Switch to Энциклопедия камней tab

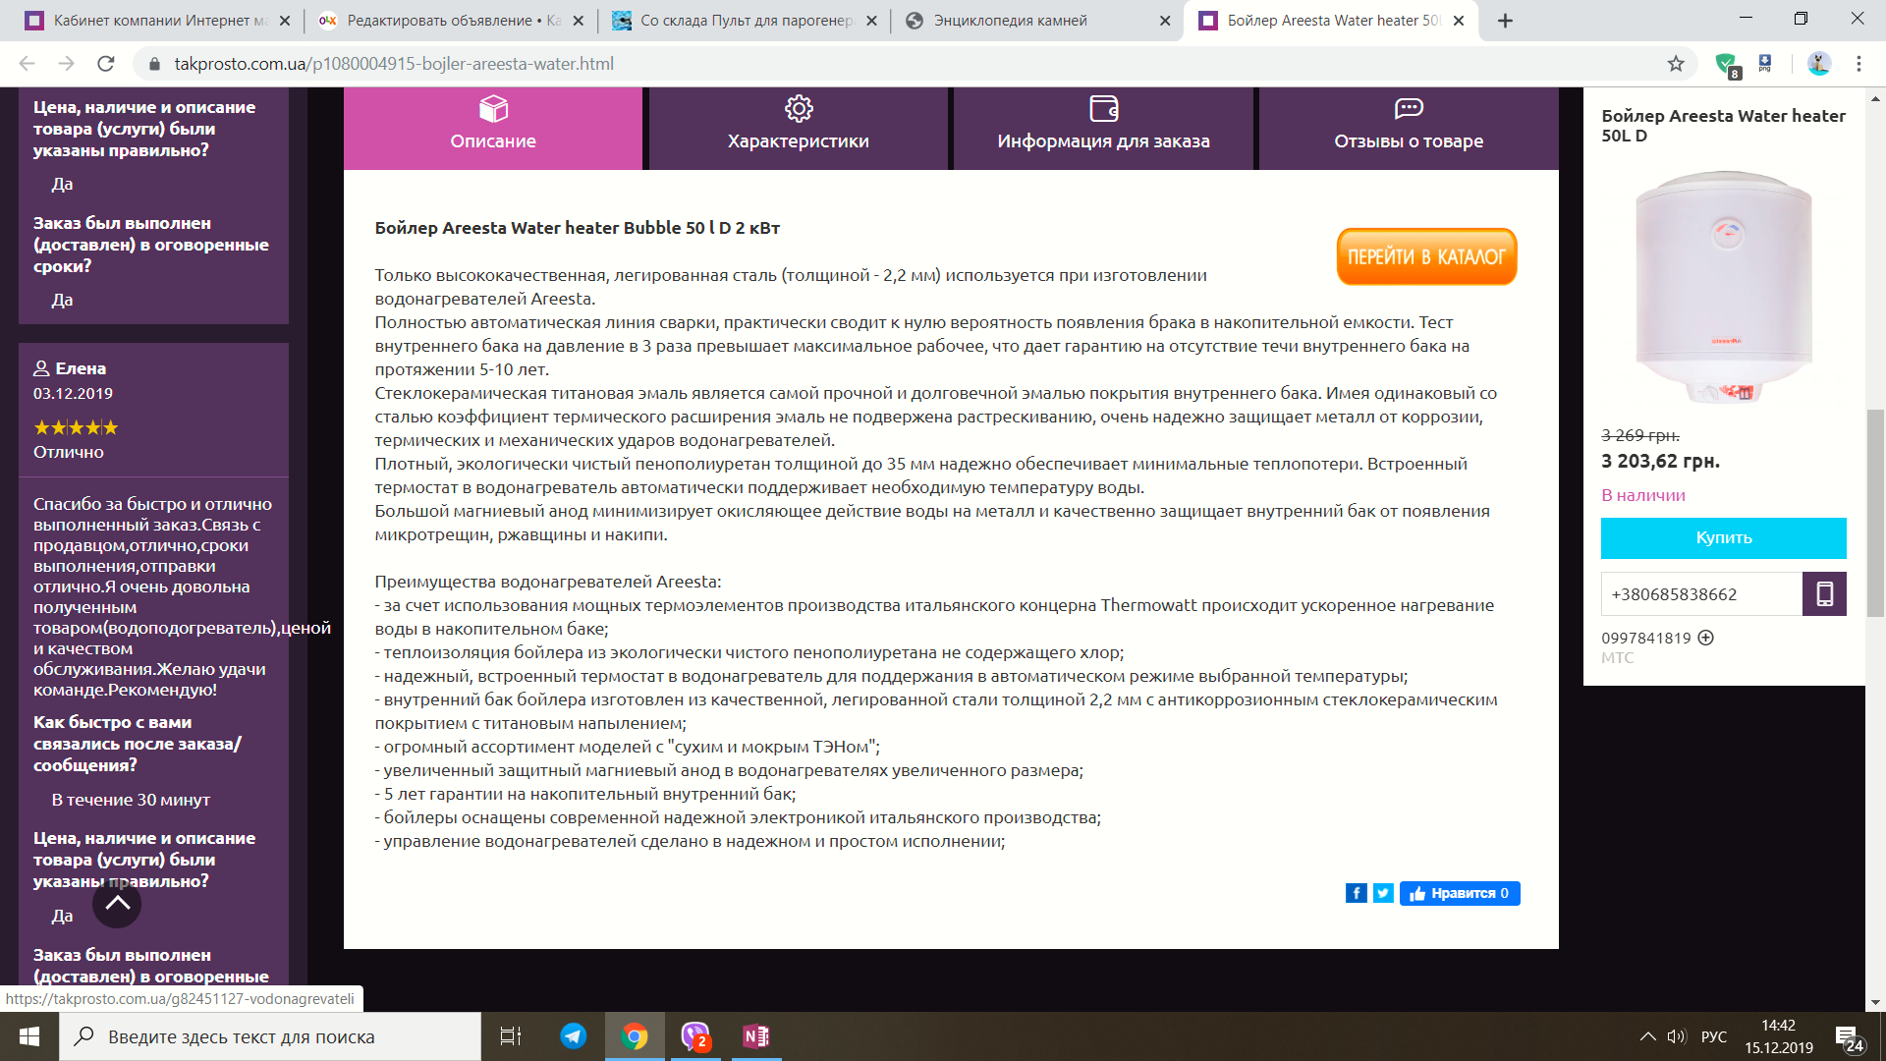coord(1038,21)
